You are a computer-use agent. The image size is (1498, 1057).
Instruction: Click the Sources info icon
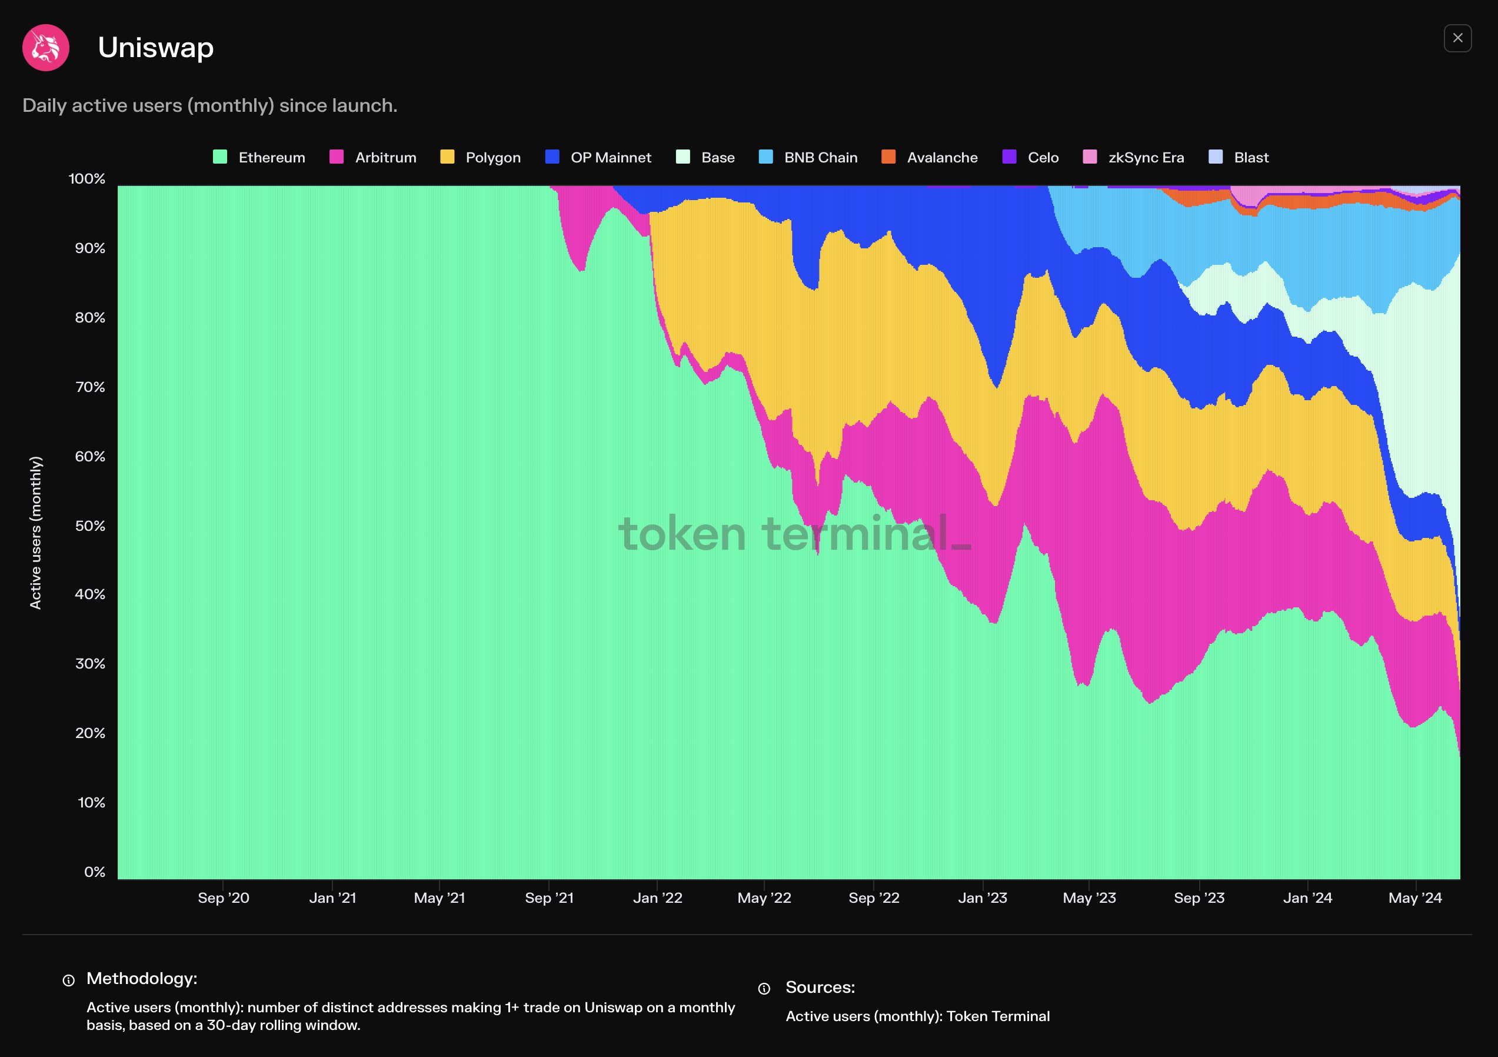click(764, 989)
